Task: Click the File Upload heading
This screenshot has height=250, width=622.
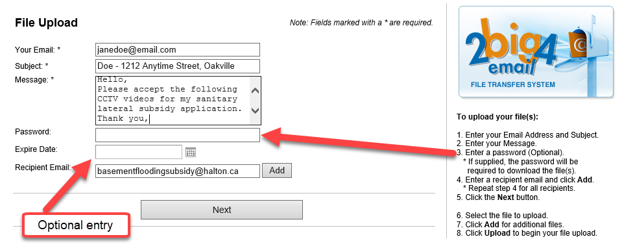Action: tap(47, 23)
